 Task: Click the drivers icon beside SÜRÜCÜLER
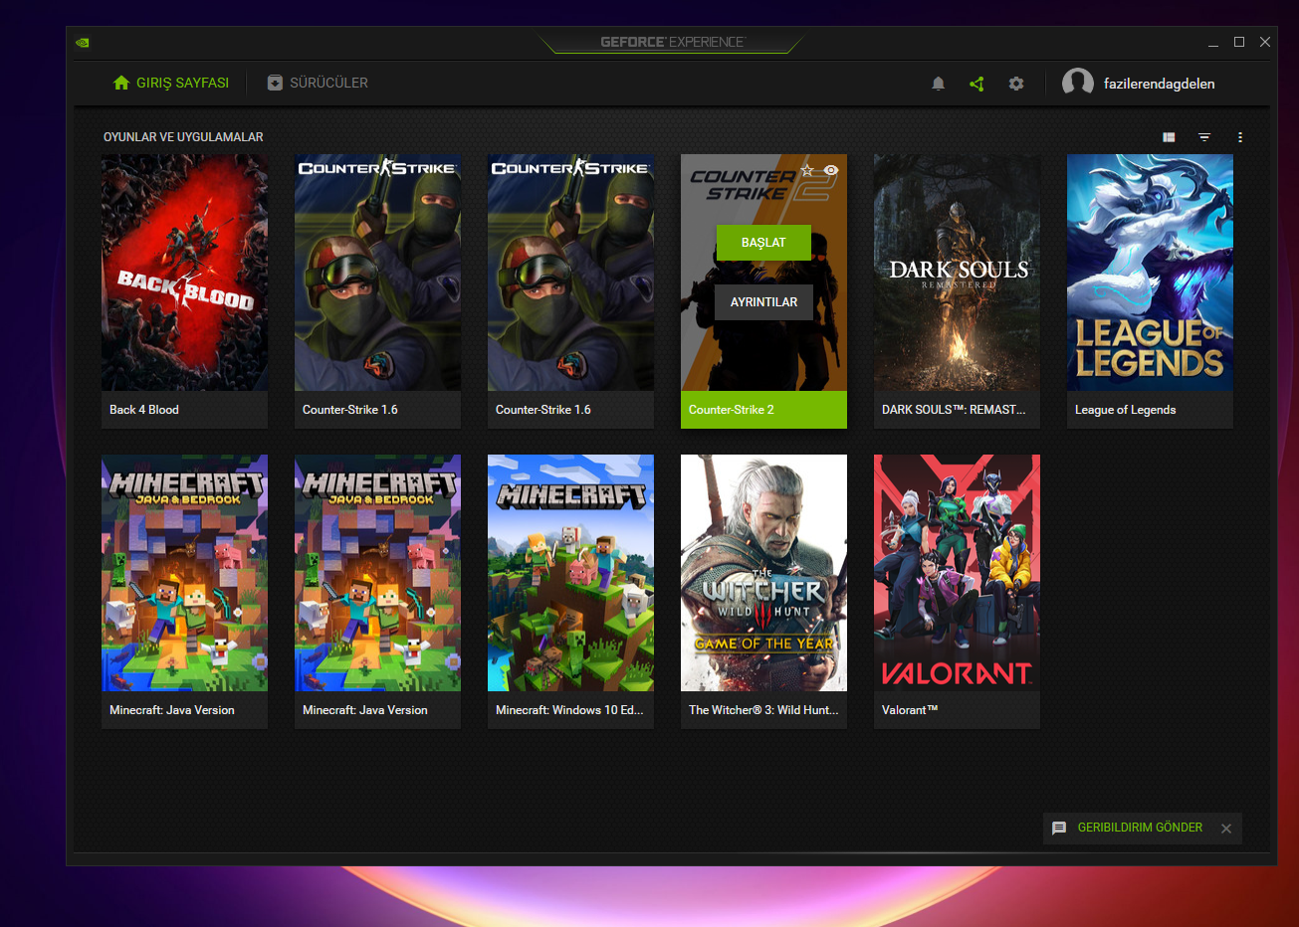point(275,83)
